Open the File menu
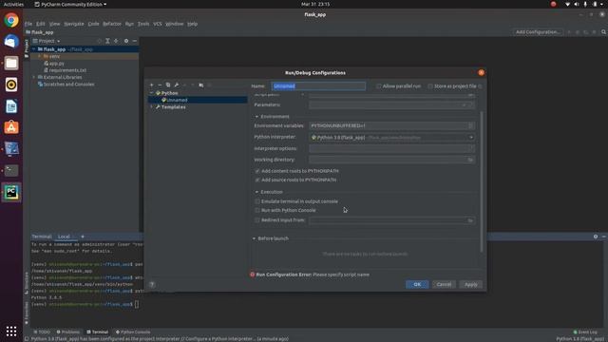608x342 pixels. (28, 24)
